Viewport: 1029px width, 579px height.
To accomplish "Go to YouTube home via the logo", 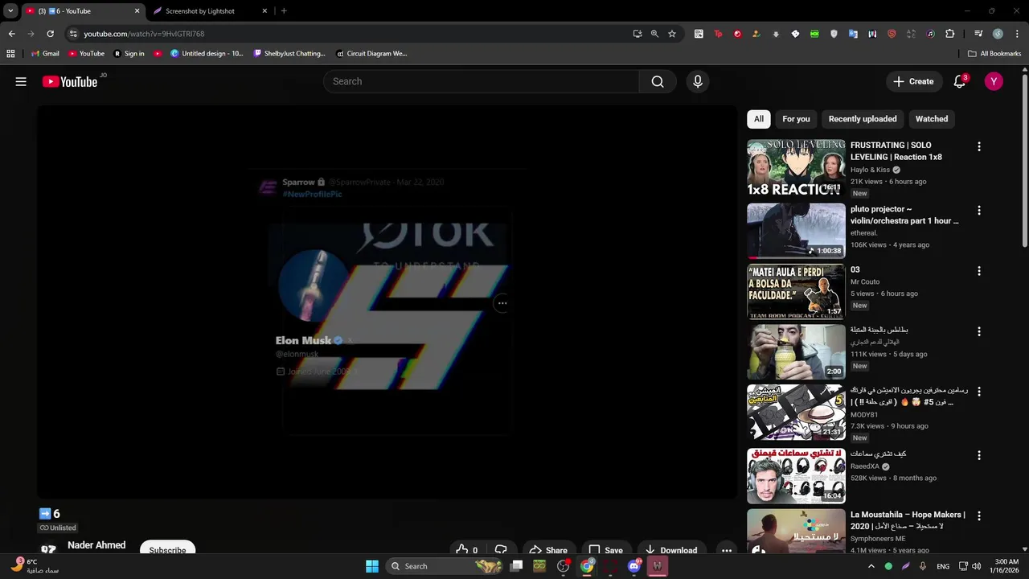I will coord(70,81).
